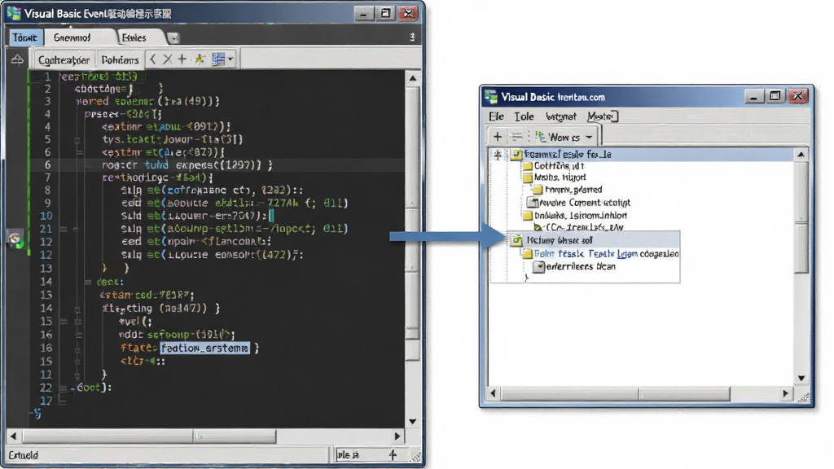Open the 'Wom cs' dropdown arrow
Screen dimensions: 834x469
coord(589,137)
